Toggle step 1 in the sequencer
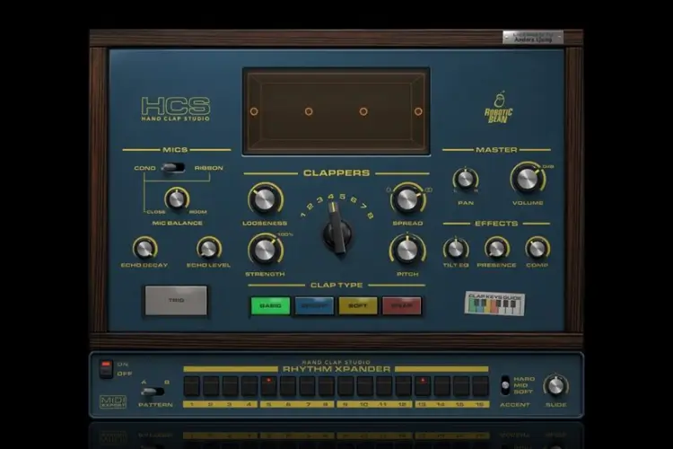Viewport: 673px width, 449px height. pyautogui.click(x=192, y=386)
